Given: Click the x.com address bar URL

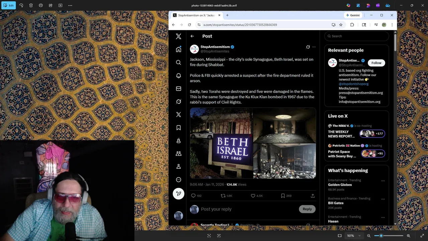Looking at the screenshot, I should (x=240, y=25).
